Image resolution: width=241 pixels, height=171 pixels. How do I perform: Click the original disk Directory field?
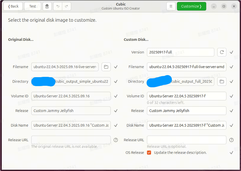click(x=71, y=81)
